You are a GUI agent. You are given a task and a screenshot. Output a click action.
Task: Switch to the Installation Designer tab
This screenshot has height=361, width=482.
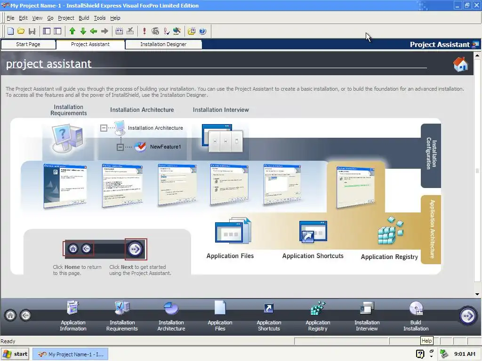(163, 44)
